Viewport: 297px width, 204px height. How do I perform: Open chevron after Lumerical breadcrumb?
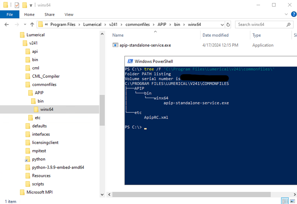point(105,25)
